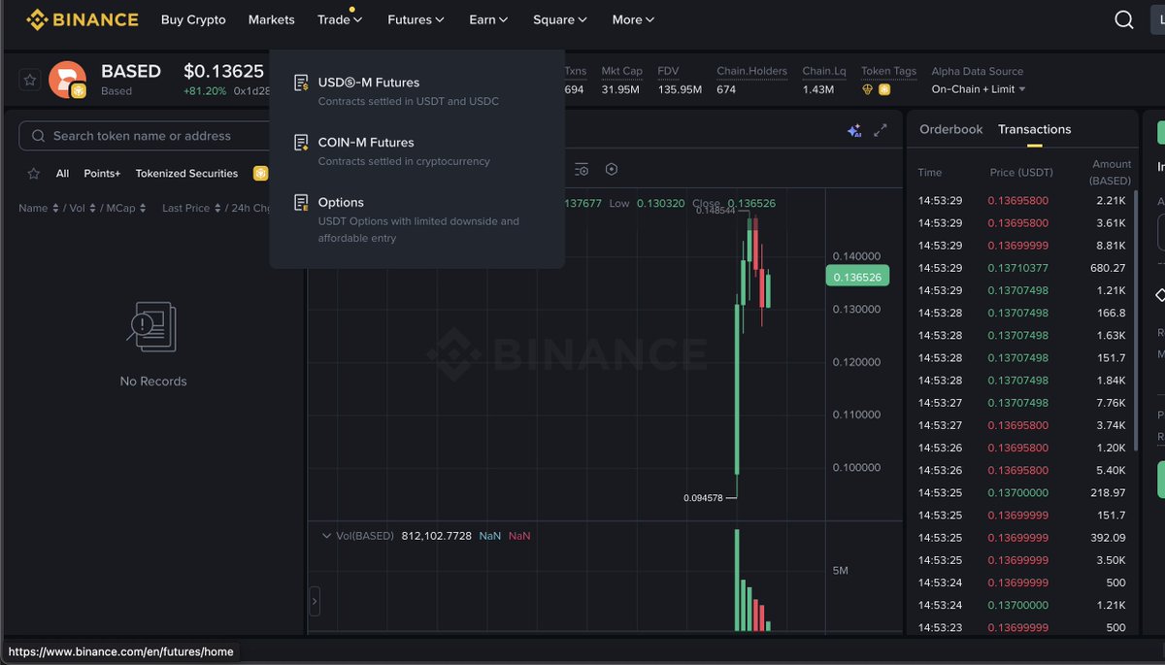Open the search magnifier in header
The image size is (1165, 665).
pyautogui.click(x=1123, y=19)
